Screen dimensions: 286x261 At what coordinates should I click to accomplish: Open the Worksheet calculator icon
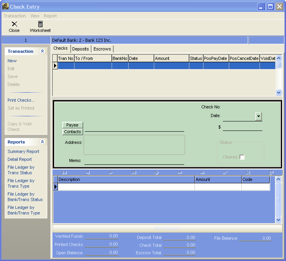[40, 24]
